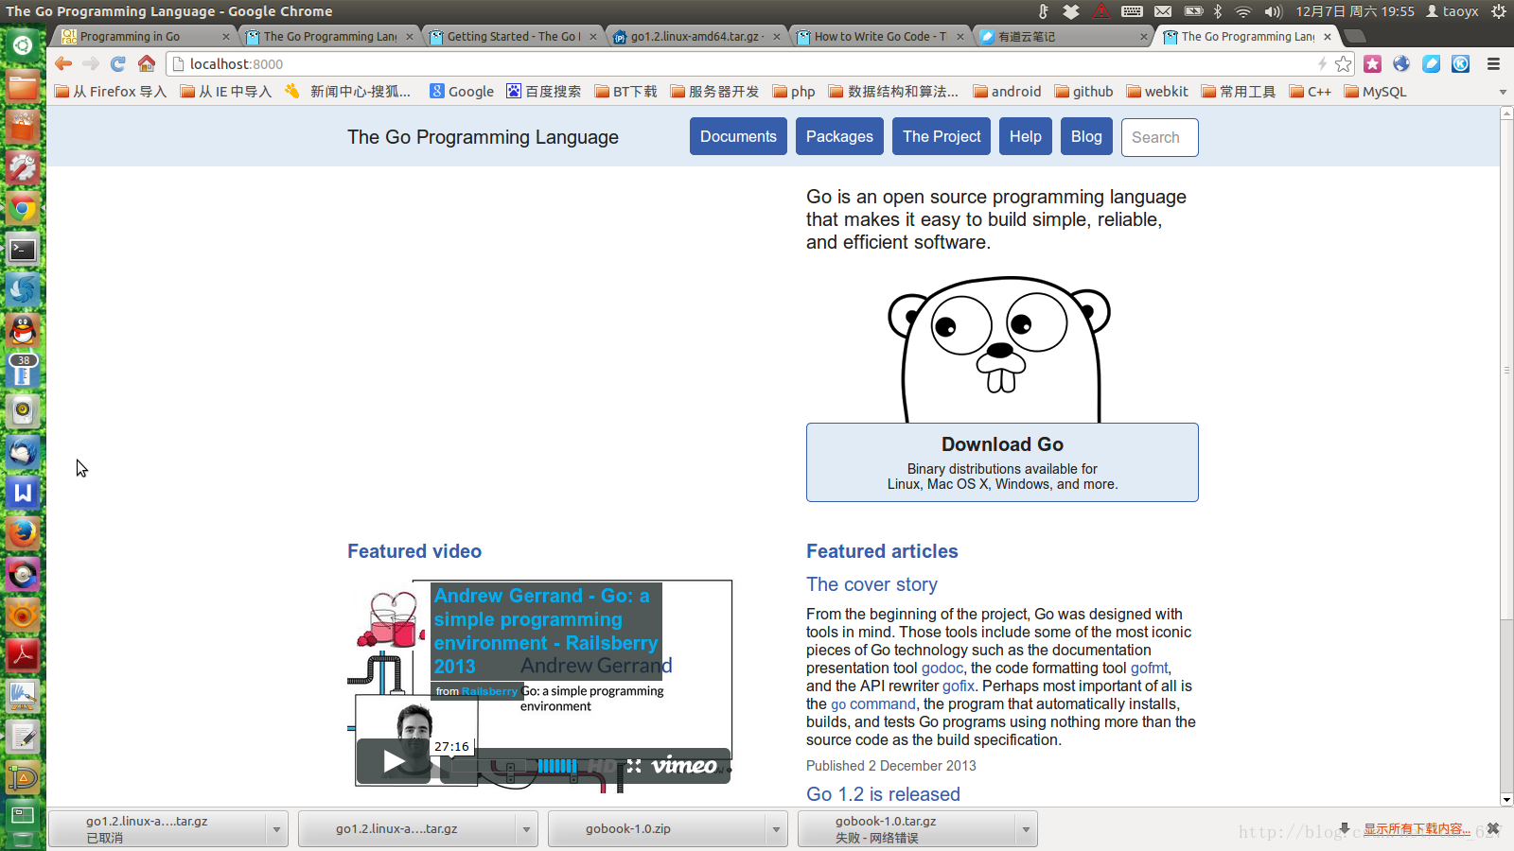The image size is (1514, 851).
Task: Open the android bookmarks folder
Action: pyautogui.click(x=1007, y=92)
